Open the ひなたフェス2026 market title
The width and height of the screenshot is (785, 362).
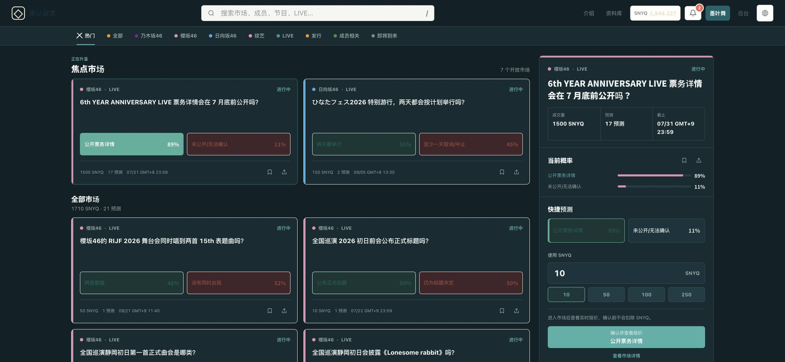[388, 102]
